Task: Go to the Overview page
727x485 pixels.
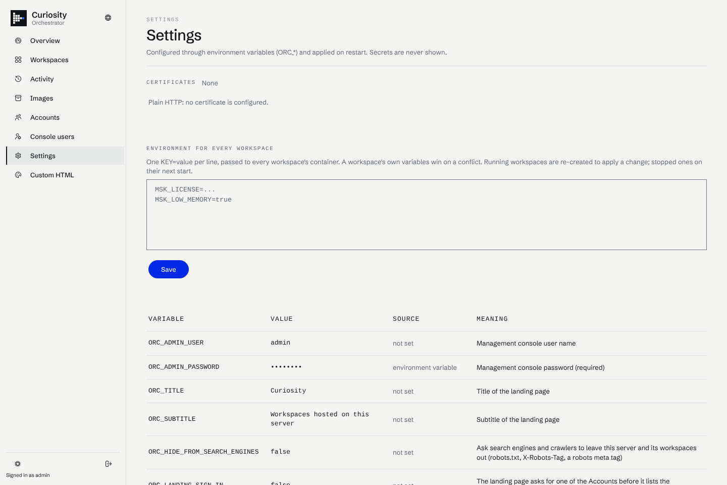Action: (x=65, y=40)
